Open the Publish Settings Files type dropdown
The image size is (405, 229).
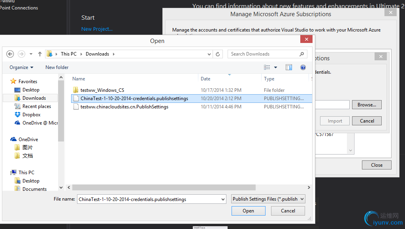tap(268, 199)
